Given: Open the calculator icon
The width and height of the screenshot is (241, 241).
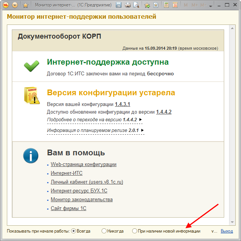Looking at the screenshot, I should (166, 5).
